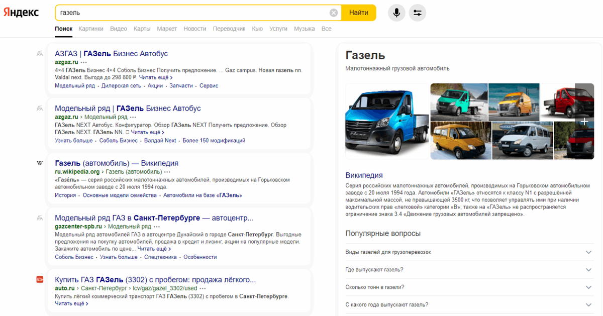Click the auto.ru domain link
The width and height of the screenshot is (603, 316).
65,288
